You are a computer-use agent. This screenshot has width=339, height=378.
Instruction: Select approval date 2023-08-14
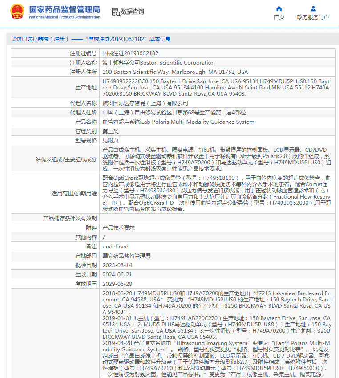117,265
